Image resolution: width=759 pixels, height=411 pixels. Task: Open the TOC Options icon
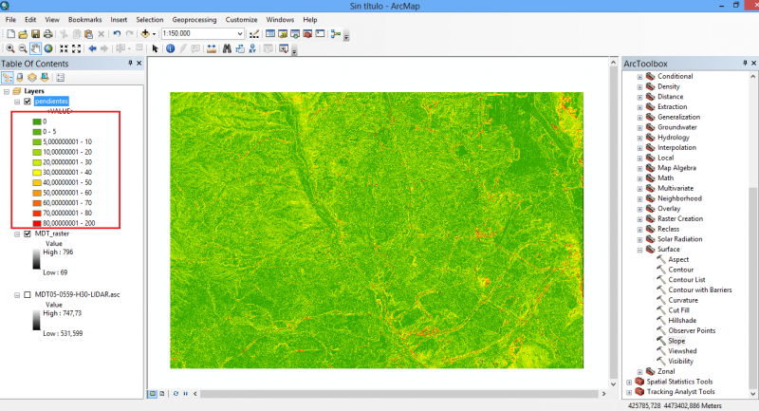tap(60, 78)
